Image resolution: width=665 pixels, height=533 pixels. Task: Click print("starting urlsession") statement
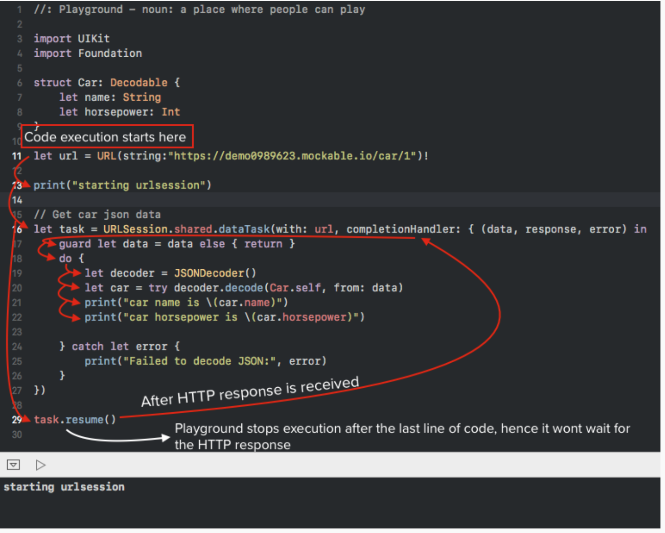coord(122,185)
